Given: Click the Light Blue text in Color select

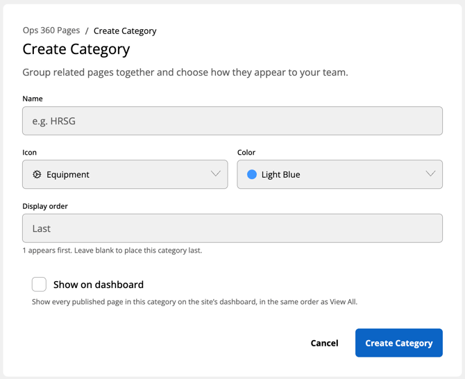Looking at the screenshot, I should click(x=281, y=175).
